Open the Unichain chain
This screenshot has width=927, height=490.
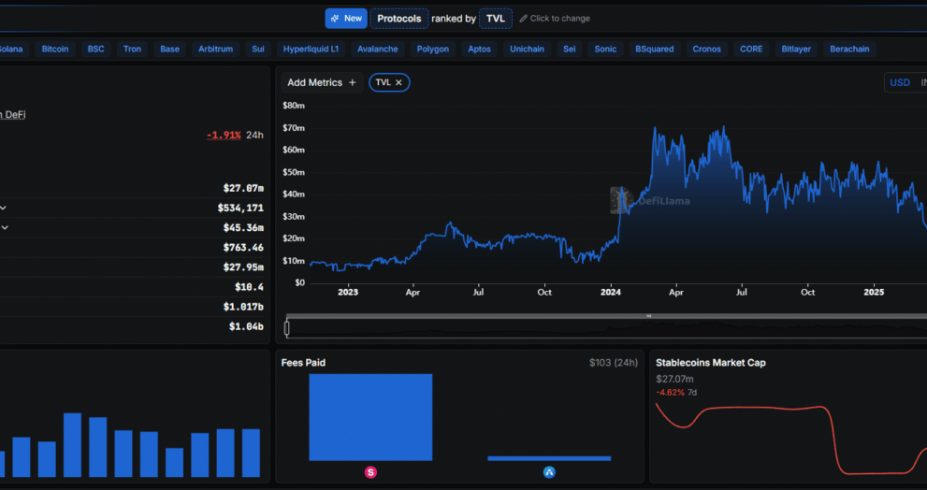click(x=527, y=49)
